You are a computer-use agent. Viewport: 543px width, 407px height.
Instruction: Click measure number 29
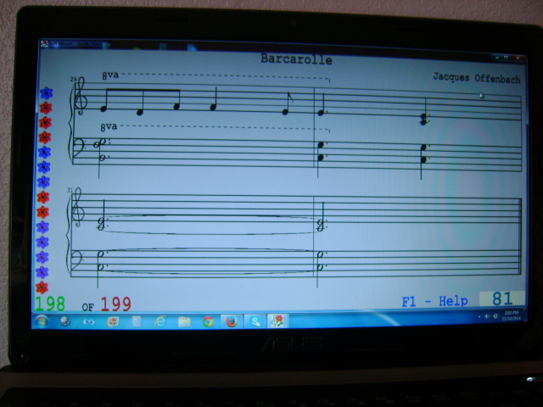click(x=73, y=79)
